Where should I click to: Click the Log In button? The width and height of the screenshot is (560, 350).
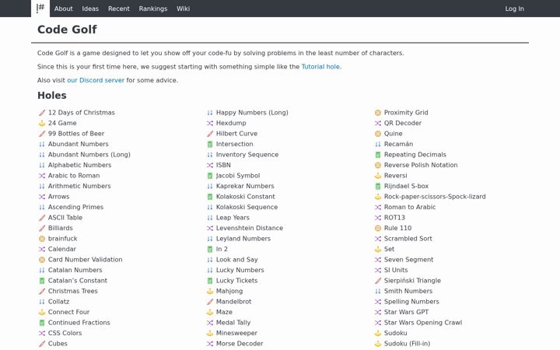pos(514,9)
